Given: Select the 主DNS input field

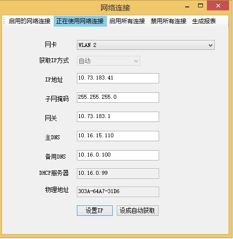Looking at the screenshot, I should [118, 136].
